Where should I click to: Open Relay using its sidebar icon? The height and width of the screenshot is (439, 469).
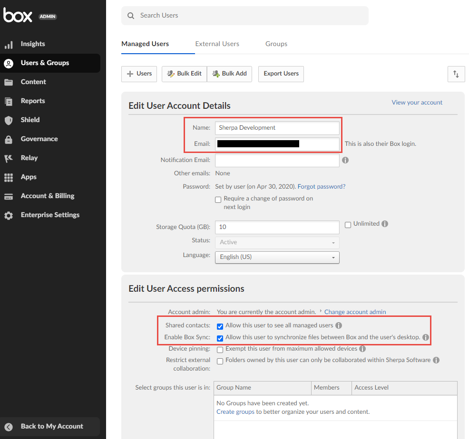point(9,158)
